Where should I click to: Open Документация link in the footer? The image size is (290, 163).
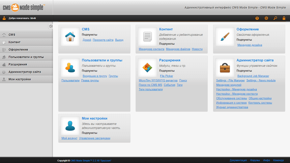click(x=238, y=160)
